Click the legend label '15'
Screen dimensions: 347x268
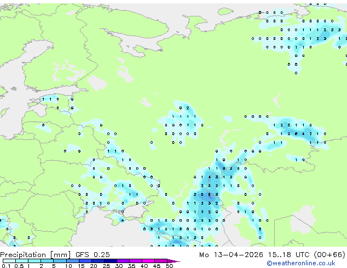coord(81,266)
